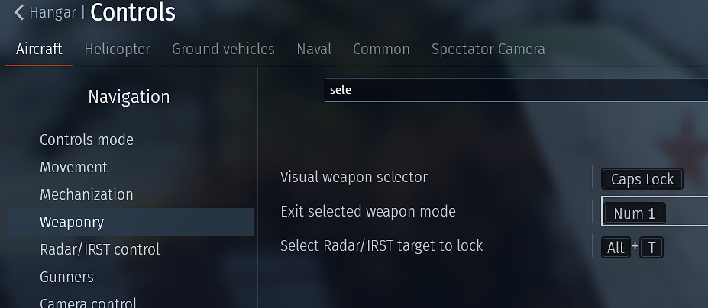Select the Visual weapon selector row

click(x=354, y=177)
